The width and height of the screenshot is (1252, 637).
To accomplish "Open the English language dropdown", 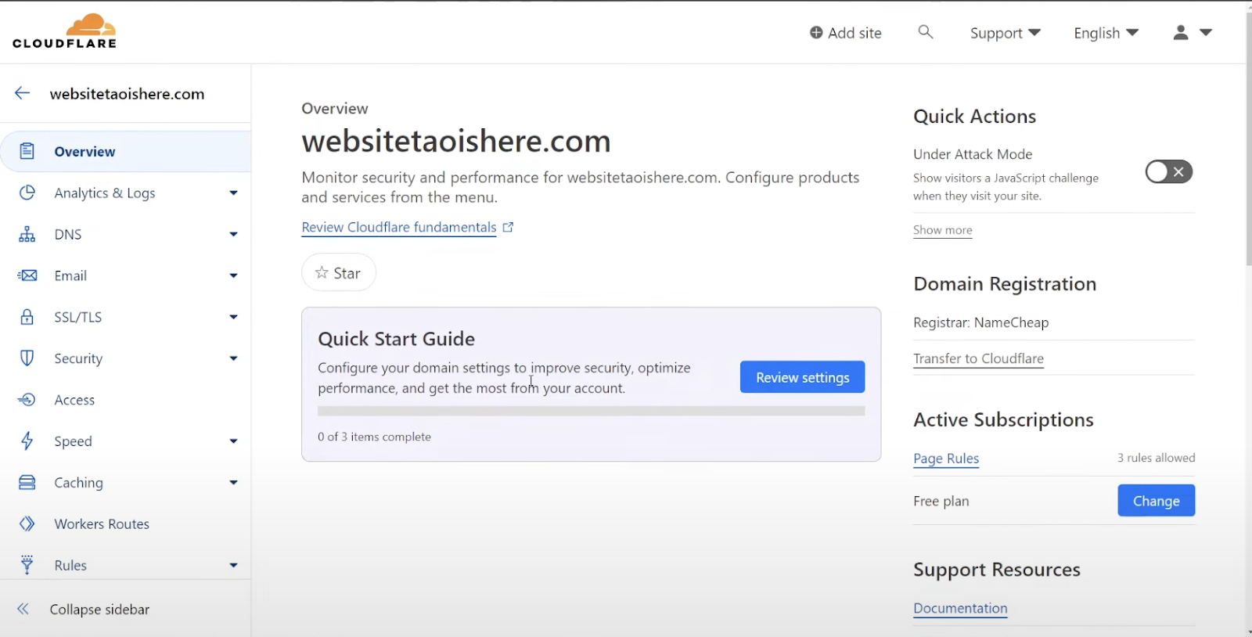I will 1106,33.
